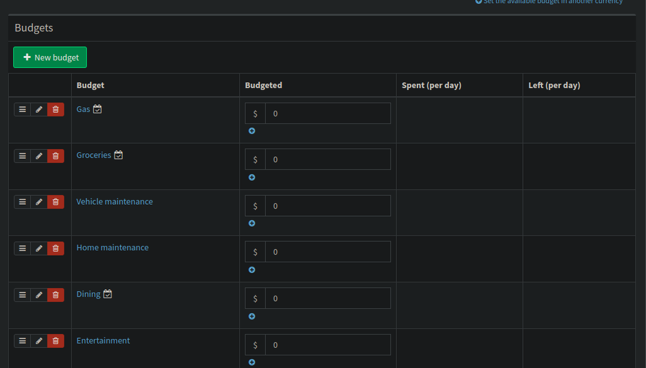Click the New budget button
This screenshot has width=646, height=368.
(50, 57)
